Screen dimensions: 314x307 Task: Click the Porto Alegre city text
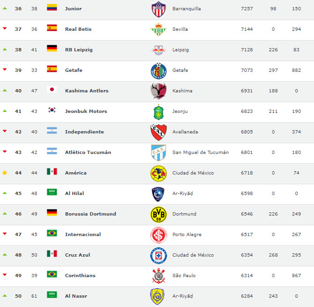187,234
